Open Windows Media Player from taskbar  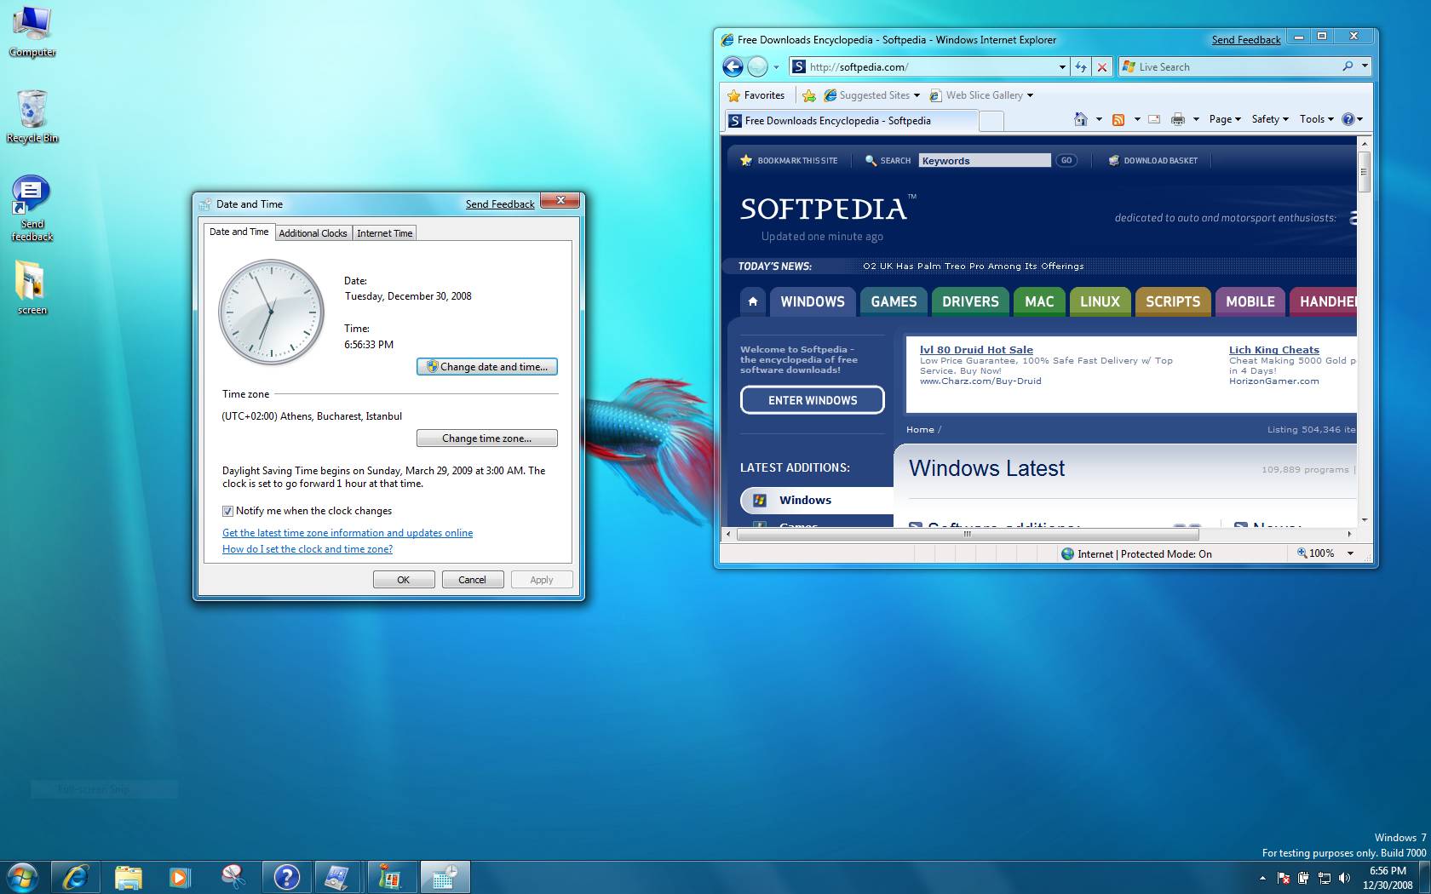[180, 877]
